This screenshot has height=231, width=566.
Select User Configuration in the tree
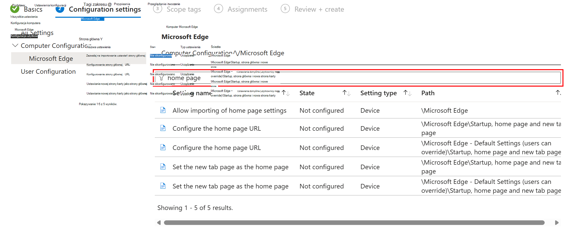click(x=48, y=71)
